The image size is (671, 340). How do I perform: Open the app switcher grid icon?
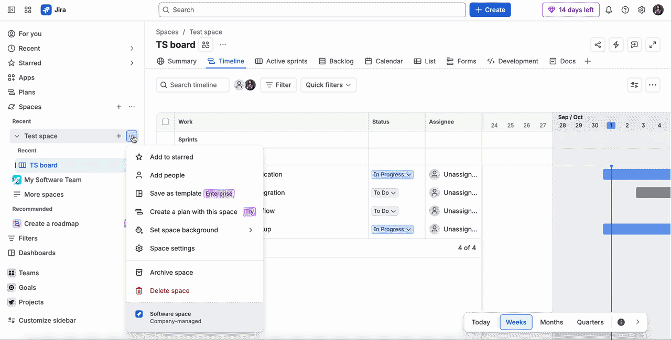click(28, 10)
